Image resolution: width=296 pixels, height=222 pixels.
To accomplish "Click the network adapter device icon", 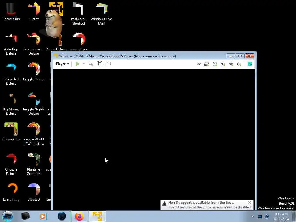I will [x=223, y=64].
